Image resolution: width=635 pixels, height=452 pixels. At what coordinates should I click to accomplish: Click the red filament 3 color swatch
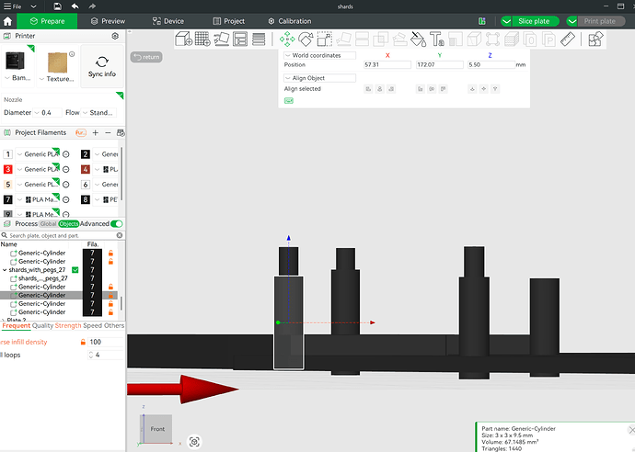[7, 169]
